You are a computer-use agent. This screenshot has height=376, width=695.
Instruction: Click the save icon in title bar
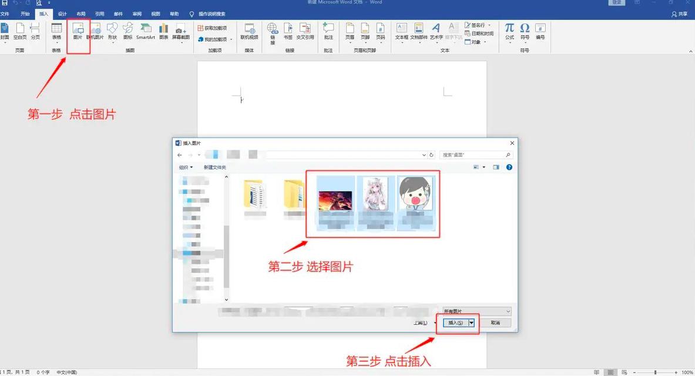coord(5,3)
